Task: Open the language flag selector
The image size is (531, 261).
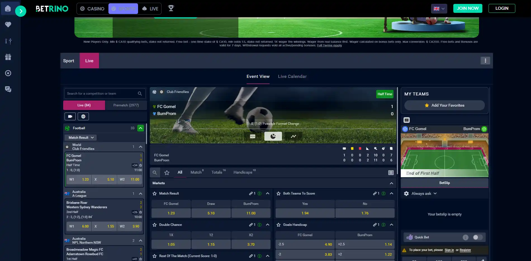Action: (x=439, y=9)
